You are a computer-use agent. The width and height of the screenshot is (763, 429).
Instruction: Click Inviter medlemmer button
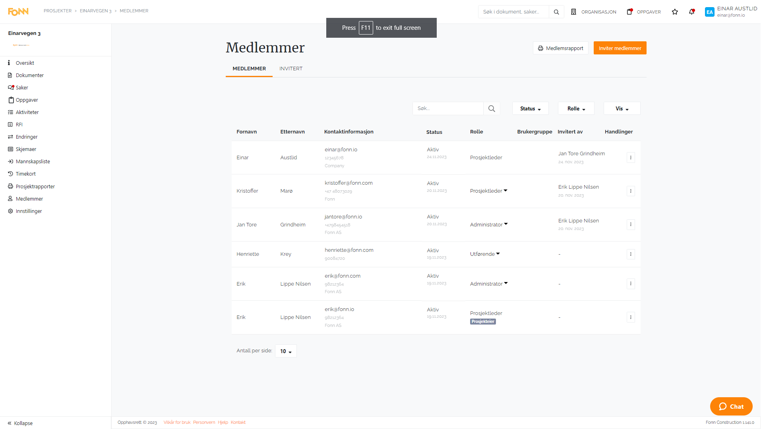[x=620, y=48]
